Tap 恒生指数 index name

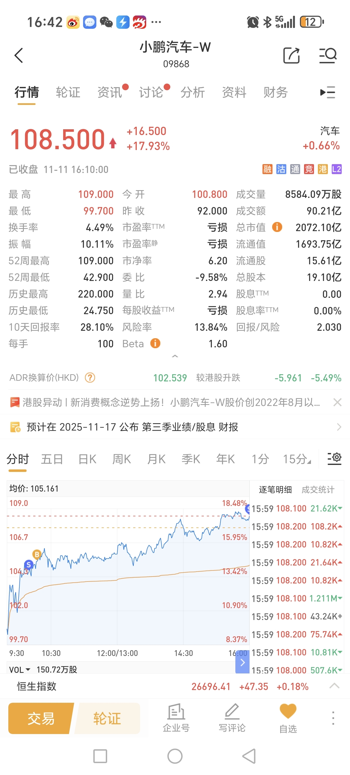point(37,686)
